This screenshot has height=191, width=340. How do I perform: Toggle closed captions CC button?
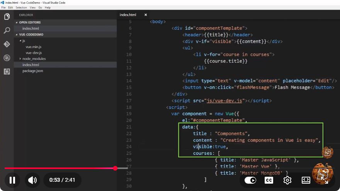click(269, 180)
